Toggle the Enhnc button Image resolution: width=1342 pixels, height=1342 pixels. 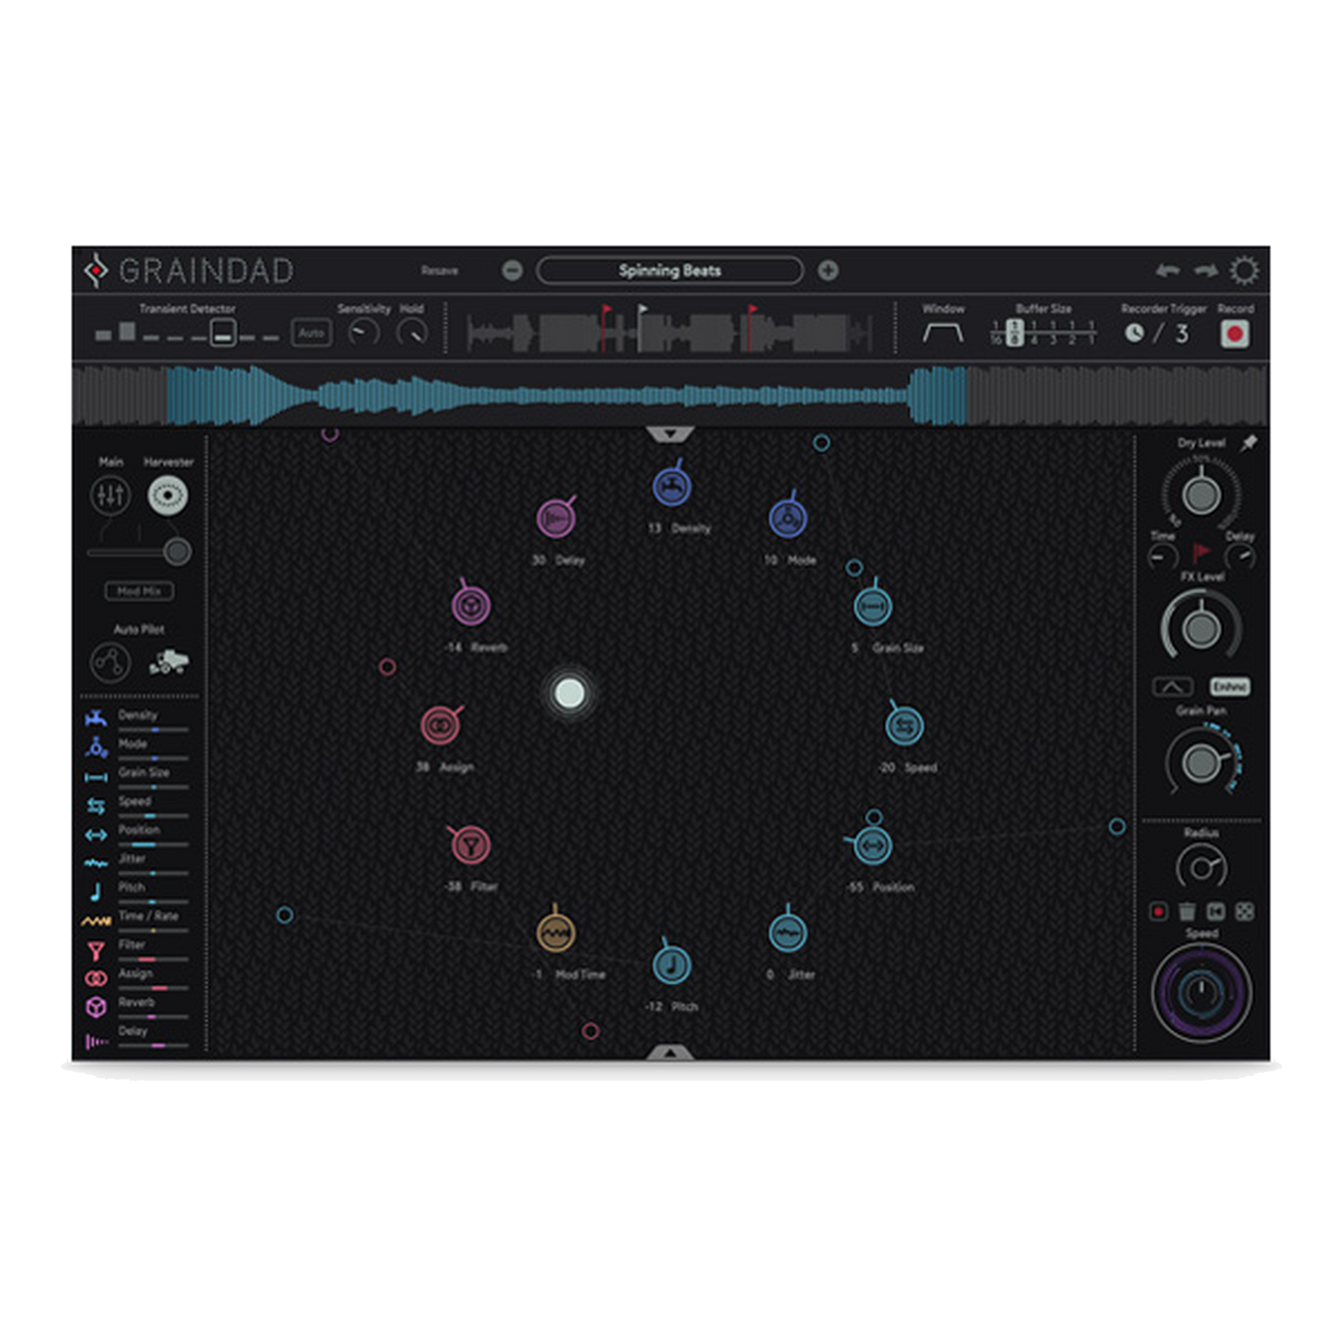1230,686
